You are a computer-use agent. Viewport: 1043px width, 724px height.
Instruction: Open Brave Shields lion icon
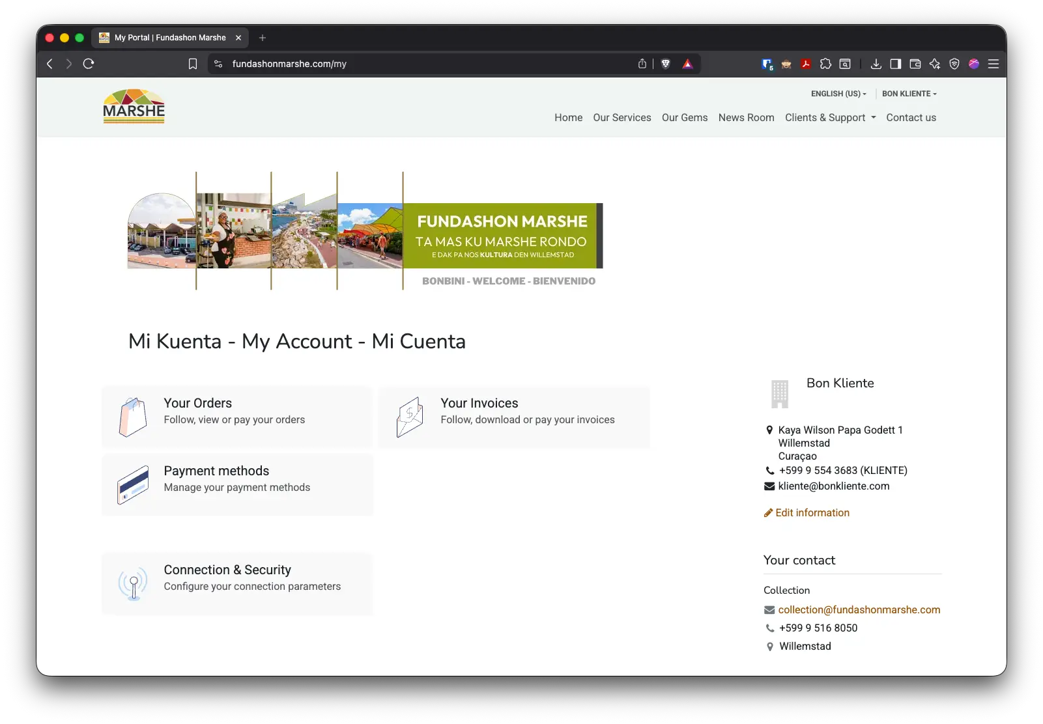coord(666,64)
